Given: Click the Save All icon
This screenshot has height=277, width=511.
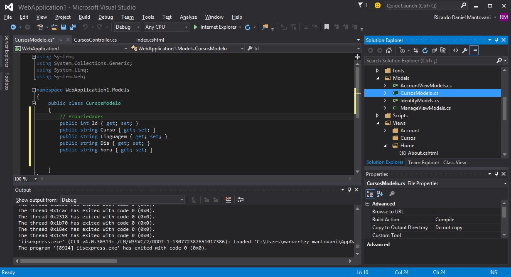Looking at the screenshot, I should 73,27.
